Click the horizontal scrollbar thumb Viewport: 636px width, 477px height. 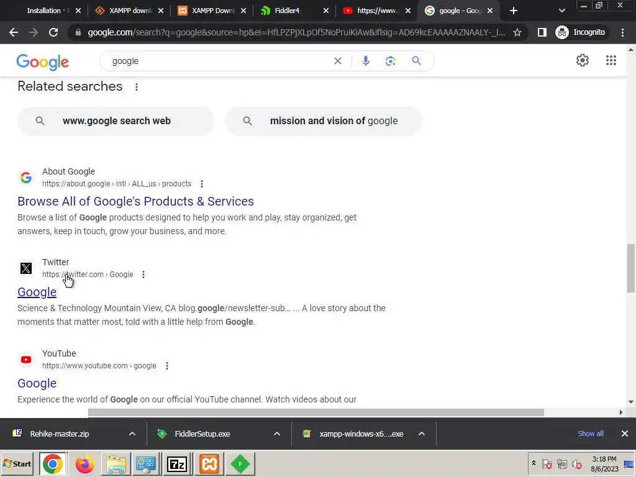[x=316, y=412]
